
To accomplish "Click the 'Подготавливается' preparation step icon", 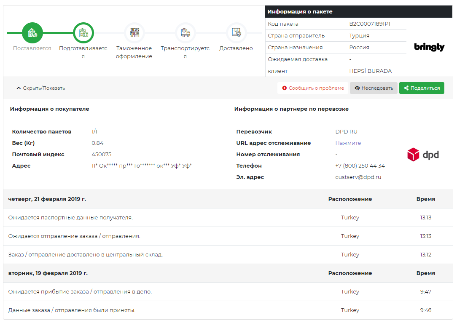I will [83, 33].
